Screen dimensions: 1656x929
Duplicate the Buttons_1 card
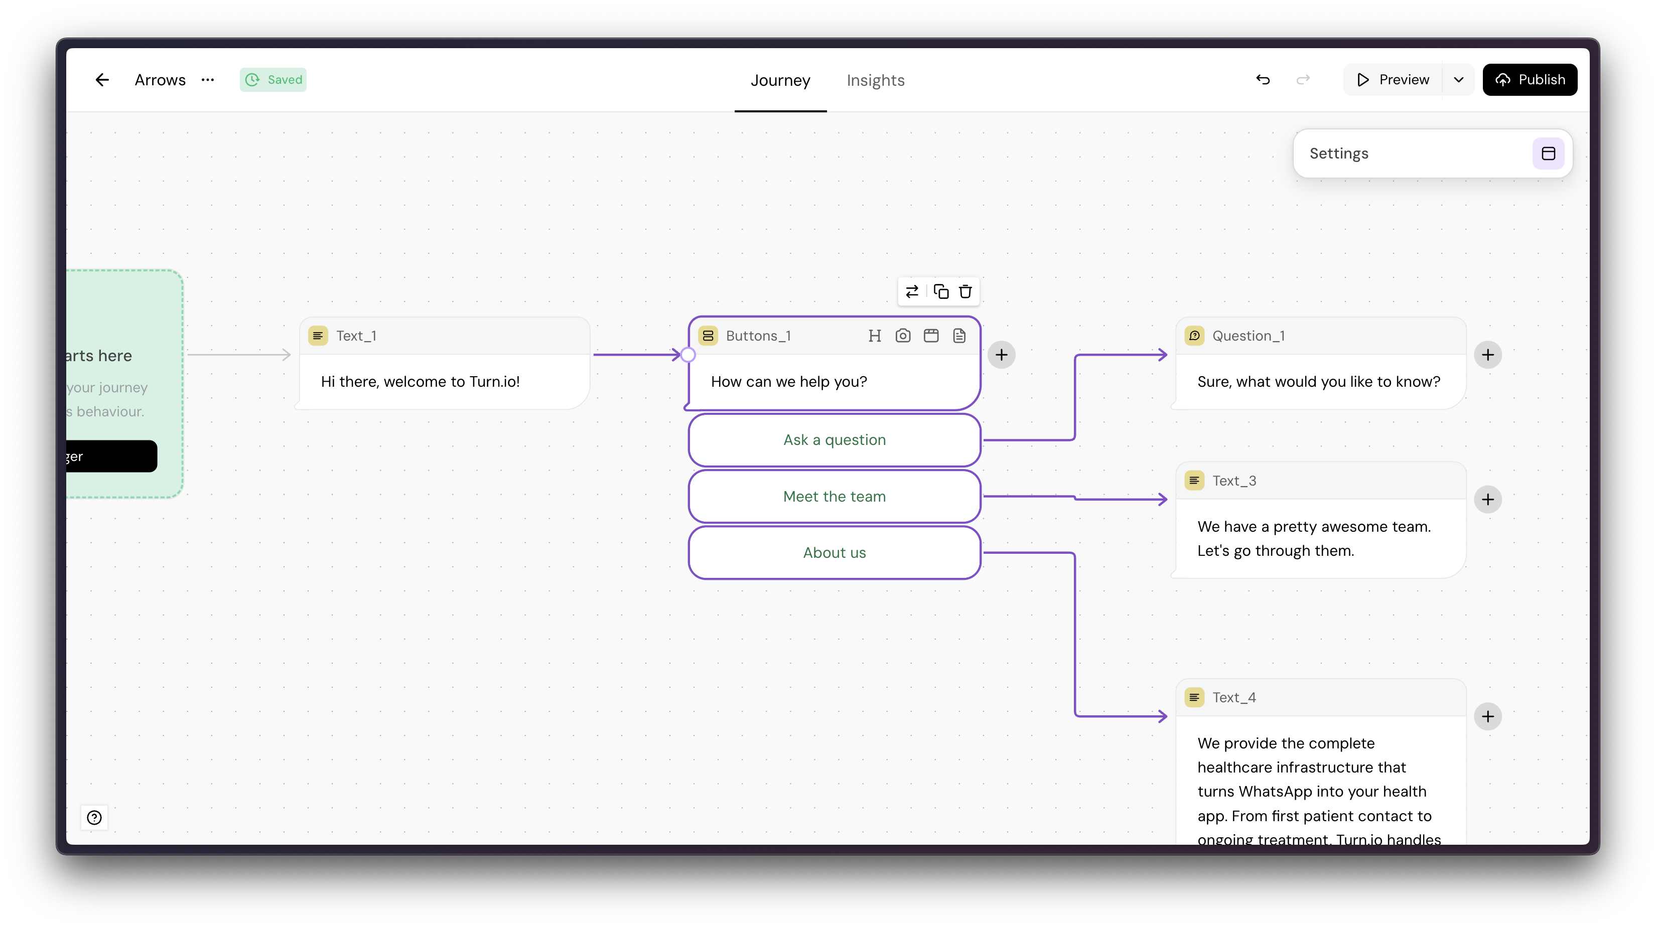click(940, 291)
